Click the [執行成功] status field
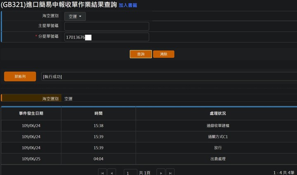This screenshot has width=297, height=175. [169, 77]
